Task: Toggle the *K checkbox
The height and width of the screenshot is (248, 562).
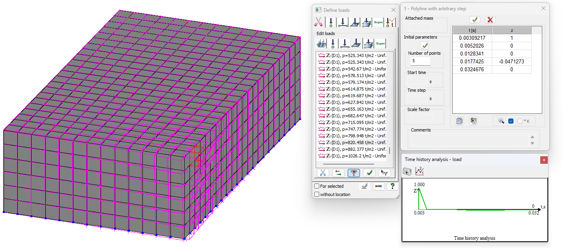Action: point(520,121)
